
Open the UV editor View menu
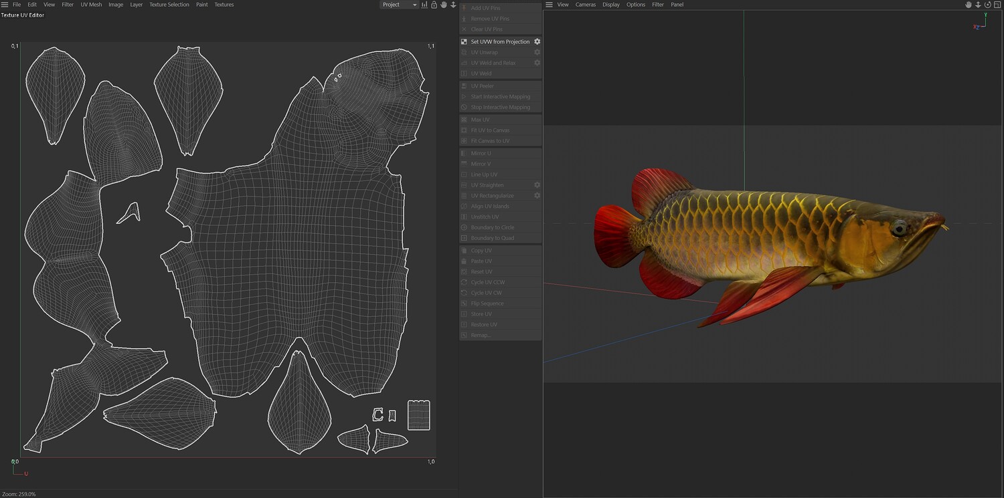coord(50,5)
